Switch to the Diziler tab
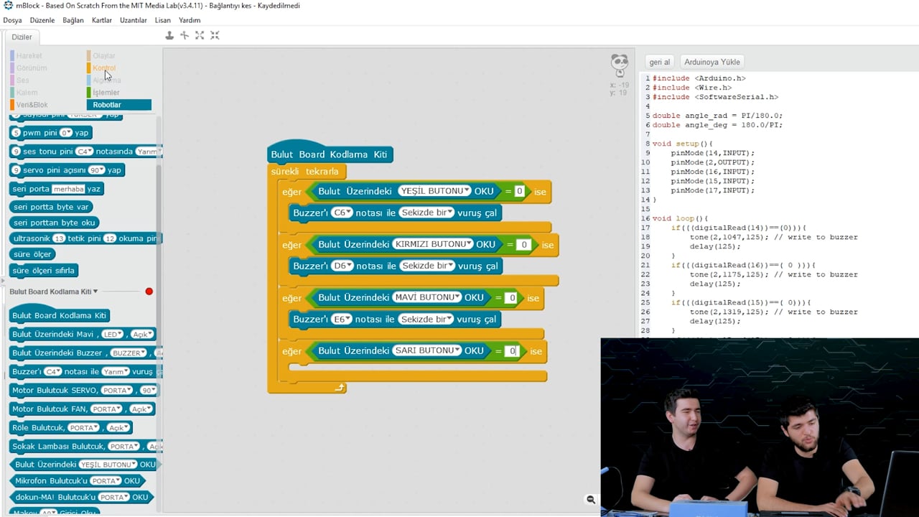919x517 pixels. coord(22,37)
